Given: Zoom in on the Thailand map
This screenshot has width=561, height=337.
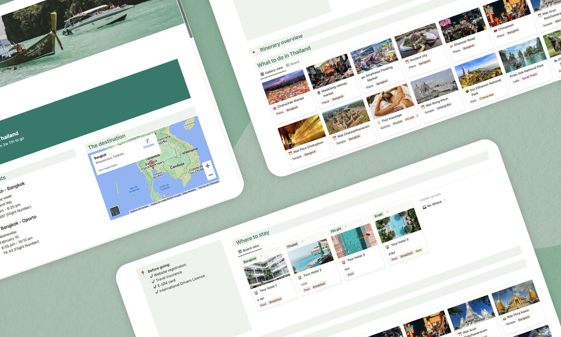Looking at the screenshot, I should tap(208, 165).
